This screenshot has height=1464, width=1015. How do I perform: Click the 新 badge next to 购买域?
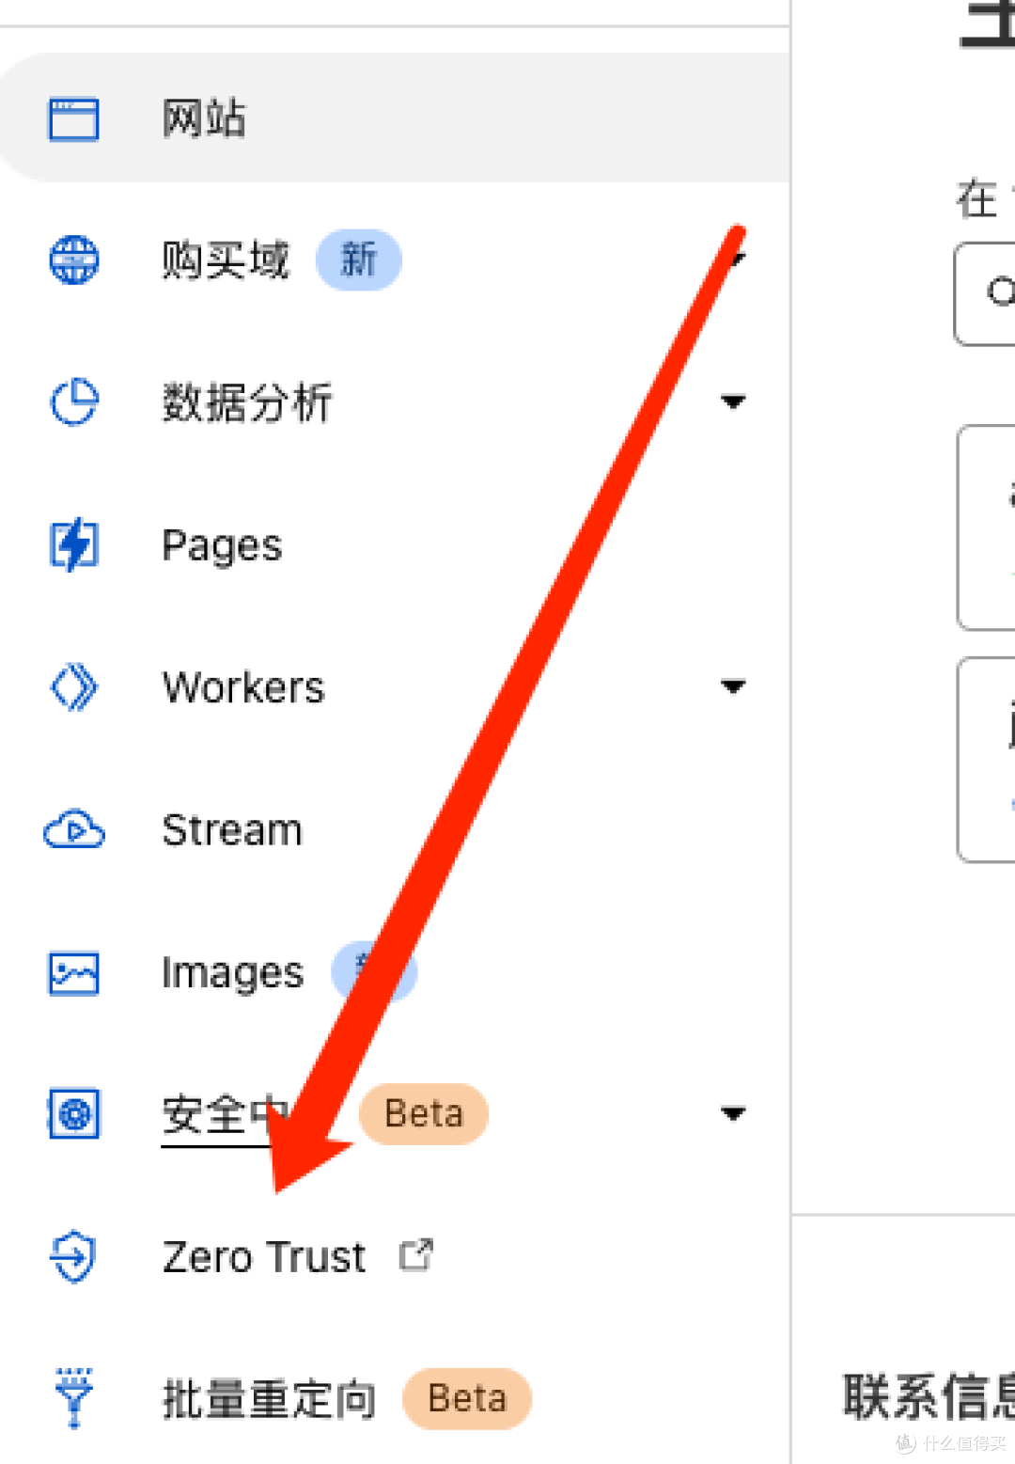358,260
